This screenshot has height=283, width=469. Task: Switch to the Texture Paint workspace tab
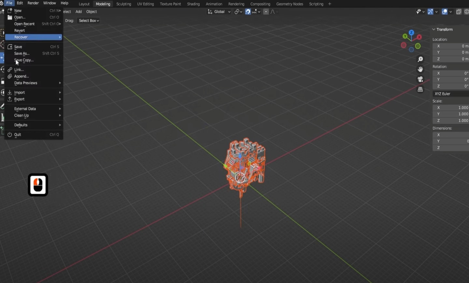click(x=170, y=4)
